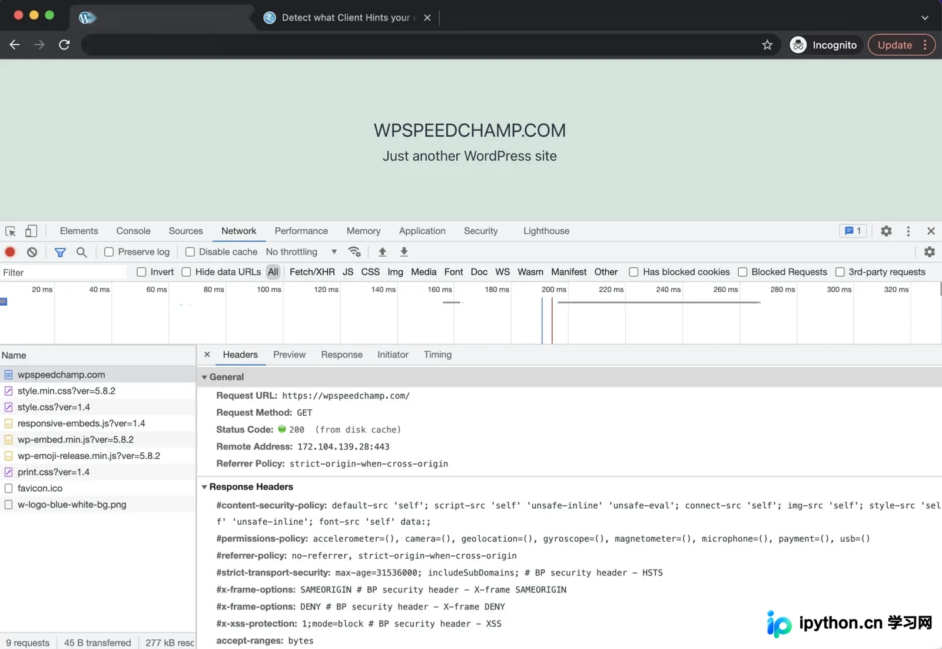The image size is (942, 649).
Task: Select favicon.ico request row
Action: tap(98, 488)
